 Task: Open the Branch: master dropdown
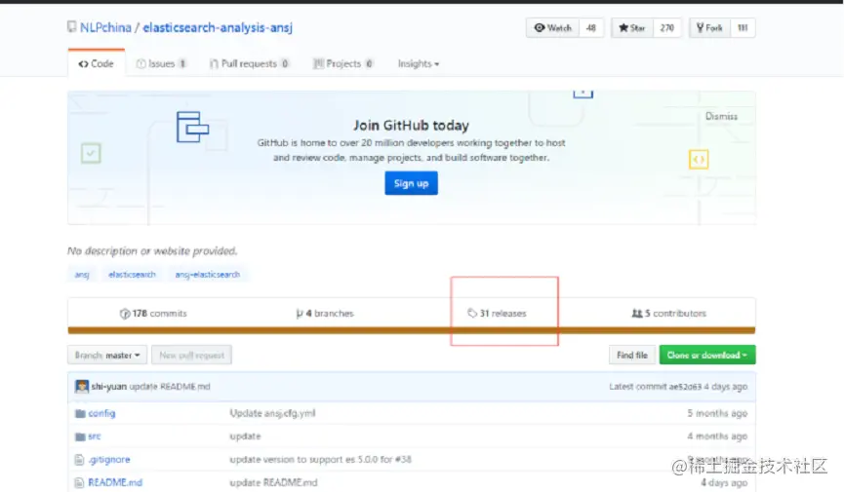pos(106,355)
